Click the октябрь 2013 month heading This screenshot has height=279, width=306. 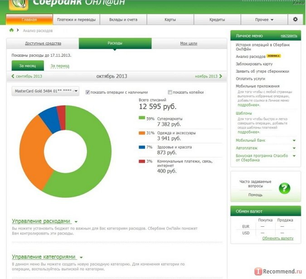tap(112, 76)
